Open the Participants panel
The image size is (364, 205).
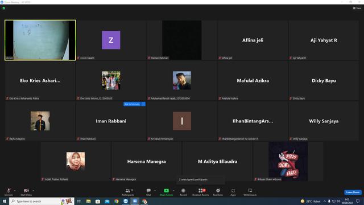[x=127, y=192]
